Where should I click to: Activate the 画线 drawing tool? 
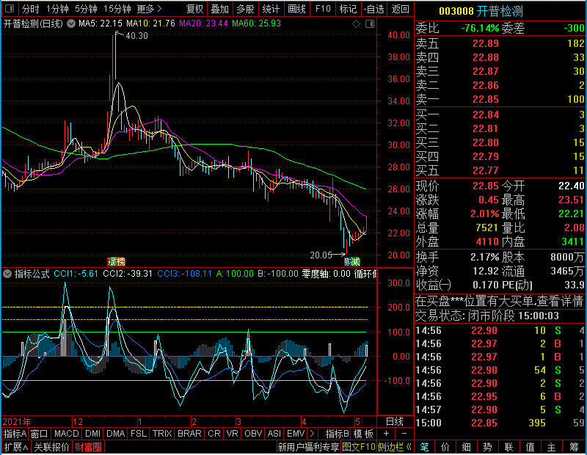tap(296, 9)
